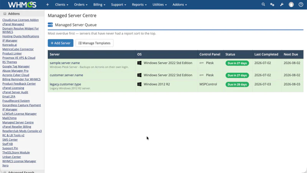Open Product Linker link

click(x=12, y=53)
